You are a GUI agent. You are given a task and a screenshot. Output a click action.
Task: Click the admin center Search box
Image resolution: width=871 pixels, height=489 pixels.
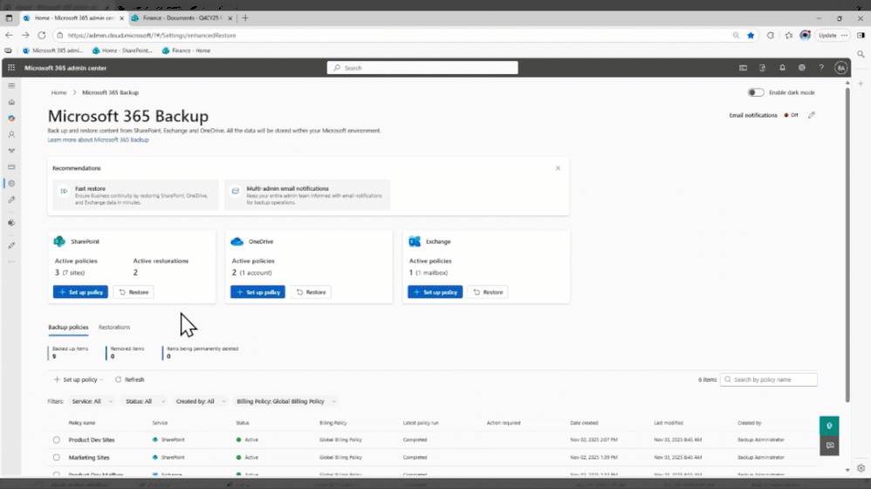(x=422, y=68)
